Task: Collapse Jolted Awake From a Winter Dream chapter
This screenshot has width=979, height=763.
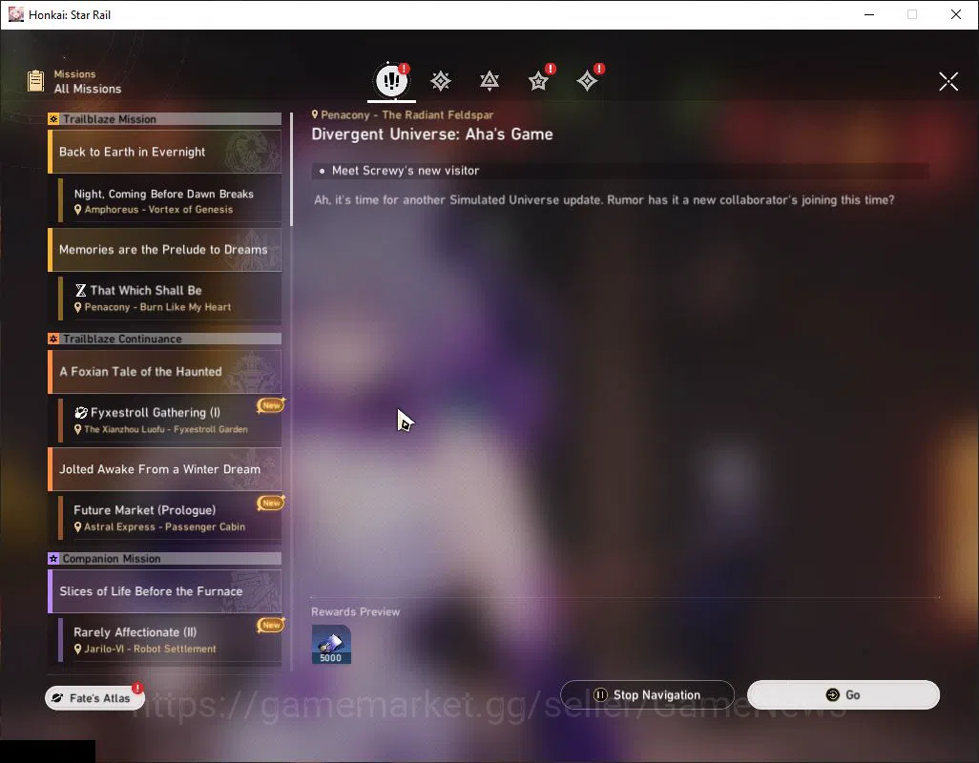Action: [x=165, y=469]
